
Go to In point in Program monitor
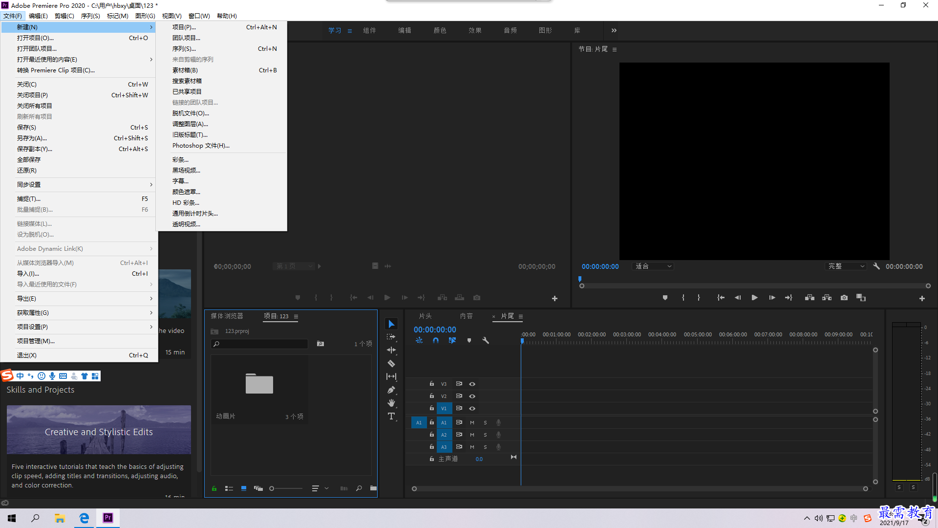click(721, 298)
